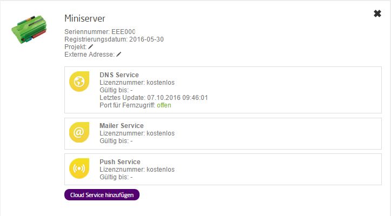Edit the Projekt field with pencil icon
The width and height of the screenshot is (391, 216).
[91, 47]
